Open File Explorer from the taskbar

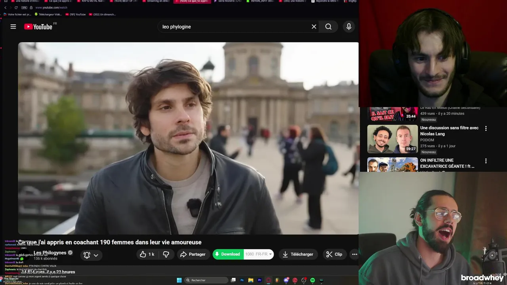[251, 280]
